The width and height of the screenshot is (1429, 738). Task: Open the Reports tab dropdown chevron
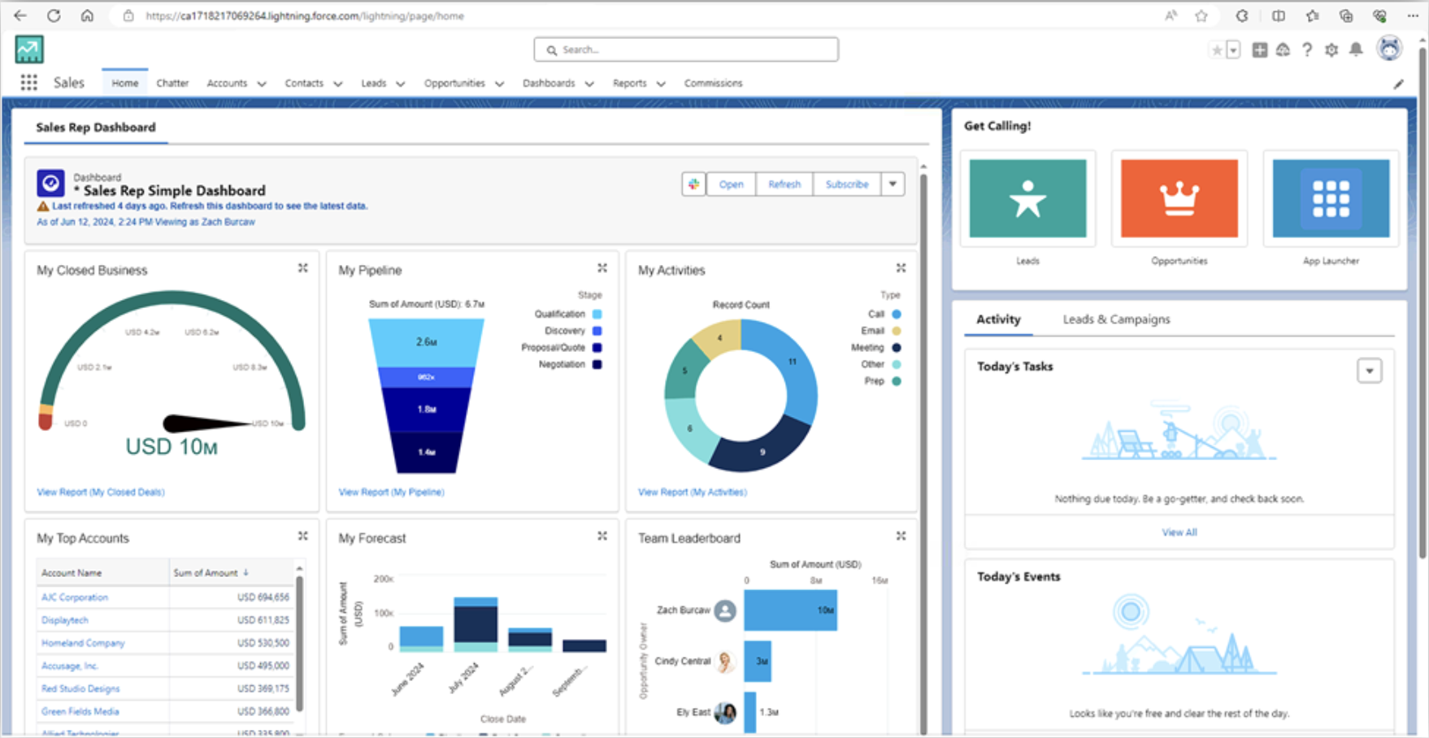661,84
